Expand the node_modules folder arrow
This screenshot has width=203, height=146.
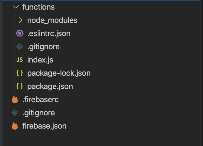[x=21, y=20]
